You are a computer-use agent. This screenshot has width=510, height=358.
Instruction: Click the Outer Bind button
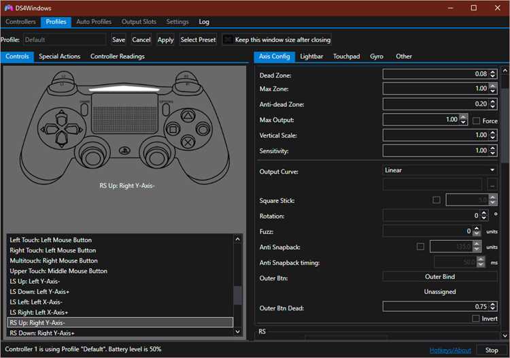click(440, 276)
